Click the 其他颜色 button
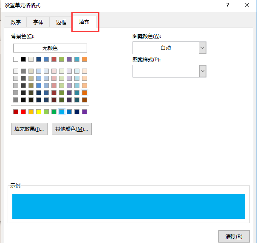This screenshot has width=257, height=243. point(71,129)
